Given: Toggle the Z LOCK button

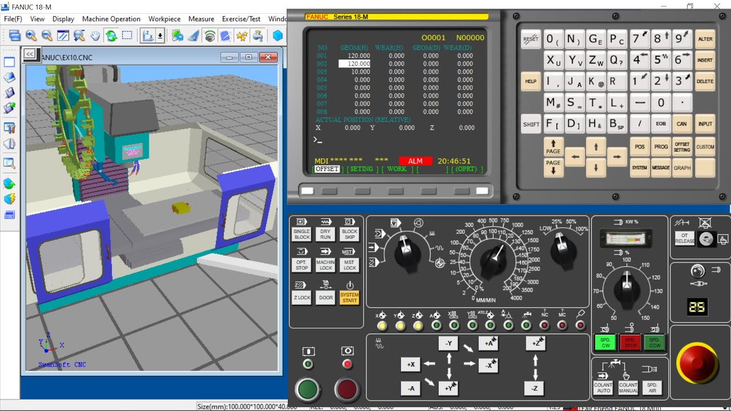Looking at the screenshot, I should [302, 297].
